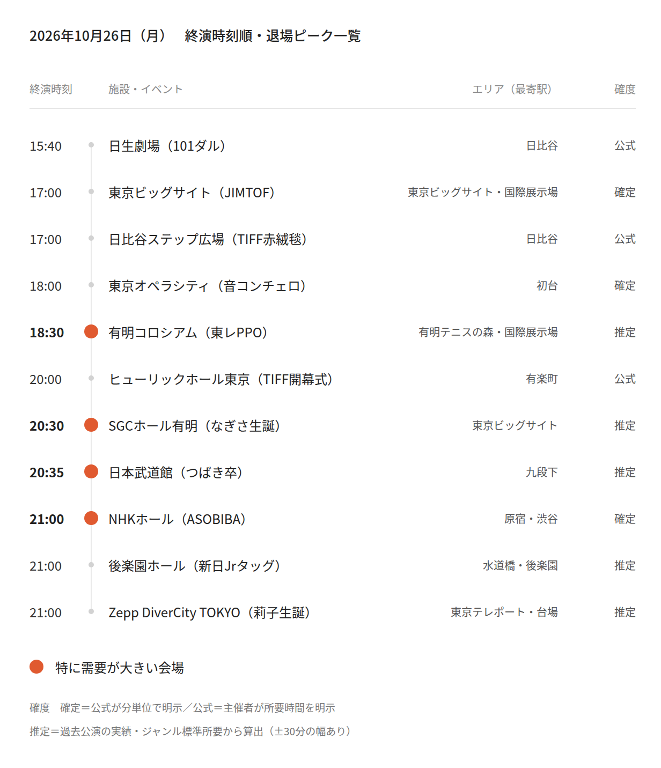Screen dimensions: 661x768
Task: Click the 東京ビッグサイト area for SGCホール有明
Action: point(515,425)
